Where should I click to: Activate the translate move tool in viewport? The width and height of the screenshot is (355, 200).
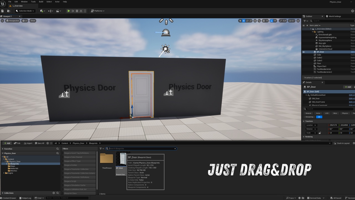click(x=244, y=21)
